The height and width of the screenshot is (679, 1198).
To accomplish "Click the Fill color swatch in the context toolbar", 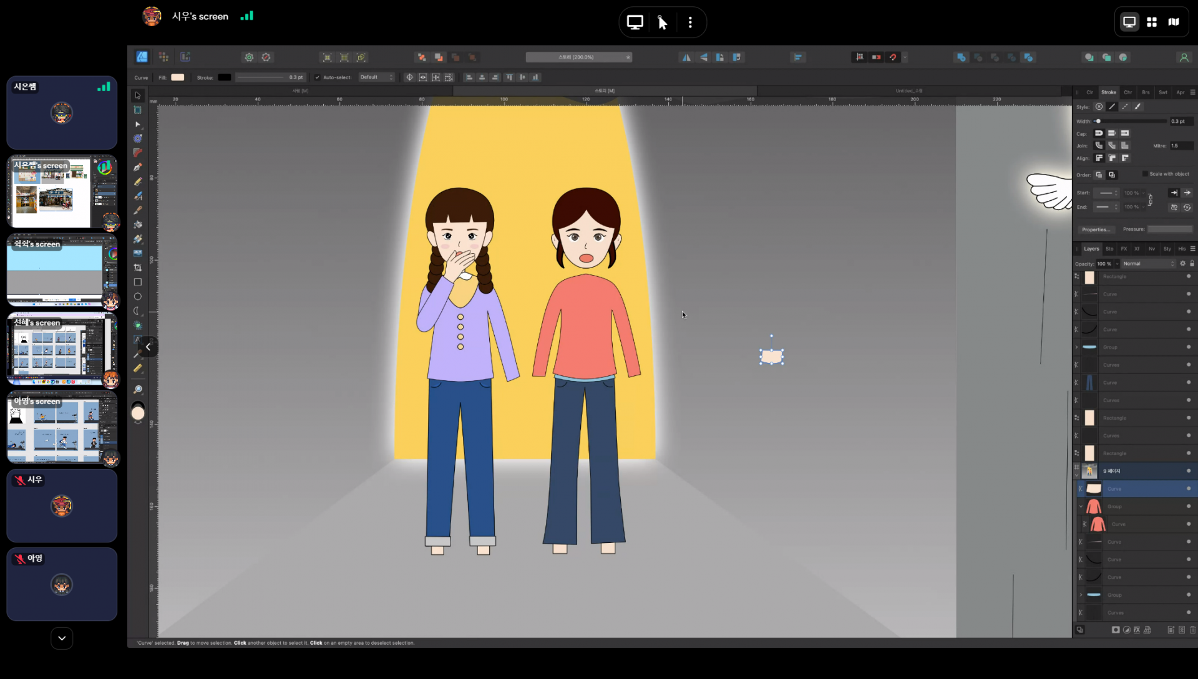I will [x=178, y=77].
